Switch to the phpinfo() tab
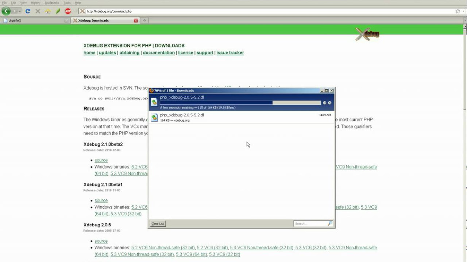 [x=35, y=21]
